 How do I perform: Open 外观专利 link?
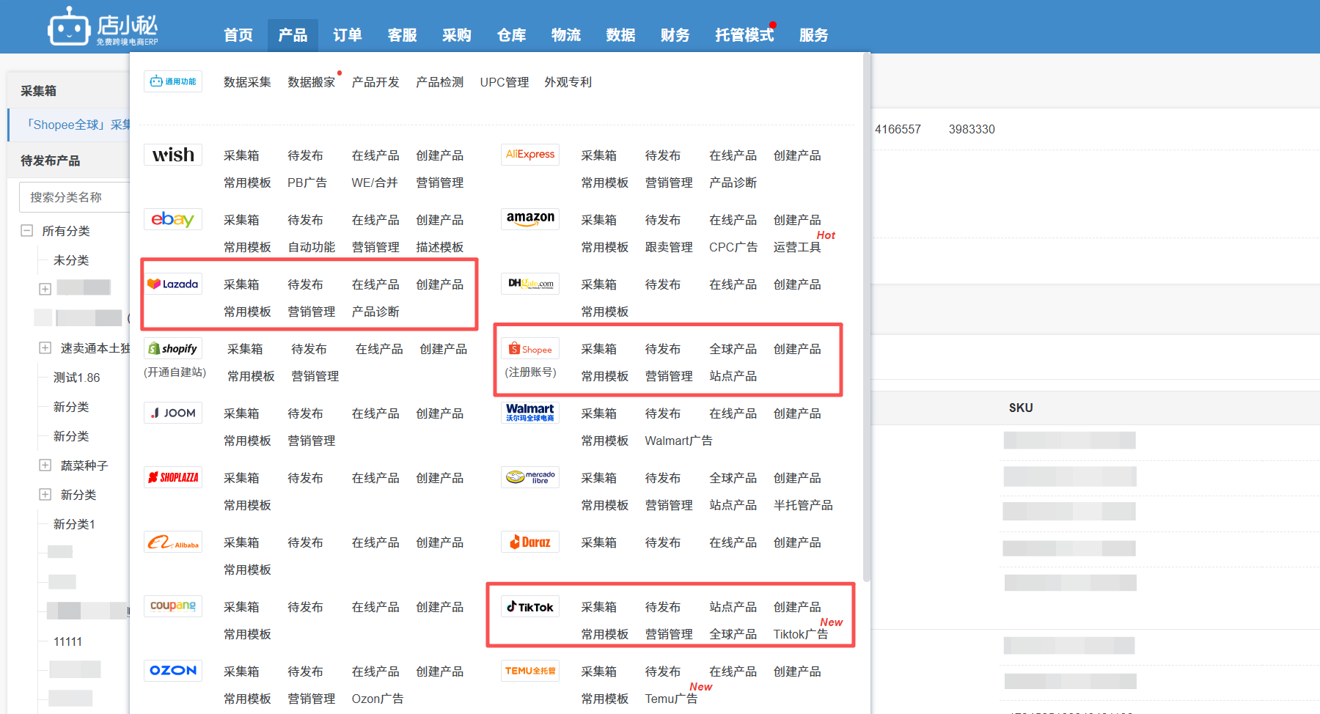pos(568,82)
